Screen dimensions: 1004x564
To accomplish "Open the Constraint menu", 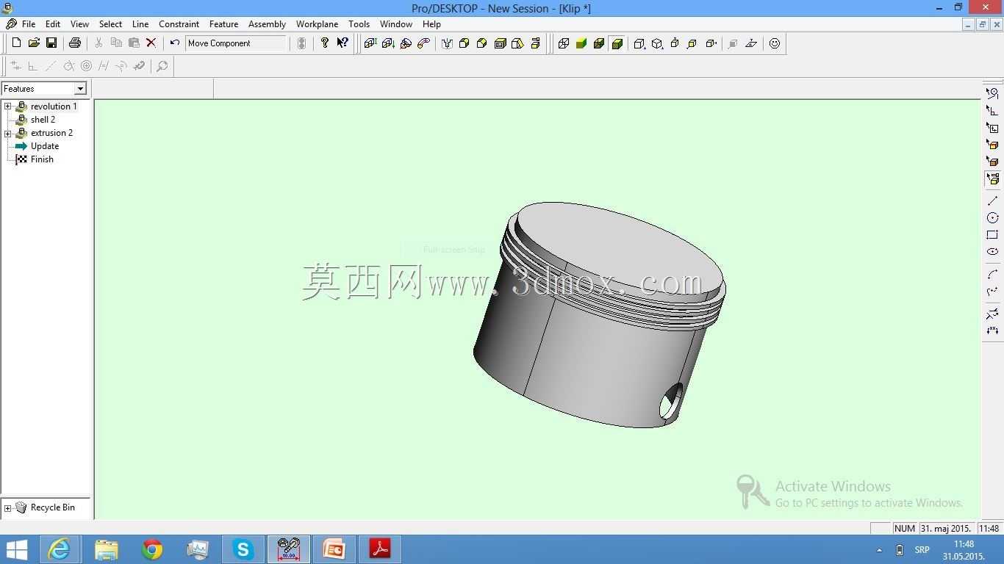I will 179,24.
